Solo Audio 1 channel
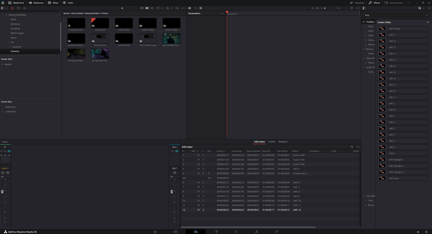The image size is (432, 234). point(3,173)
